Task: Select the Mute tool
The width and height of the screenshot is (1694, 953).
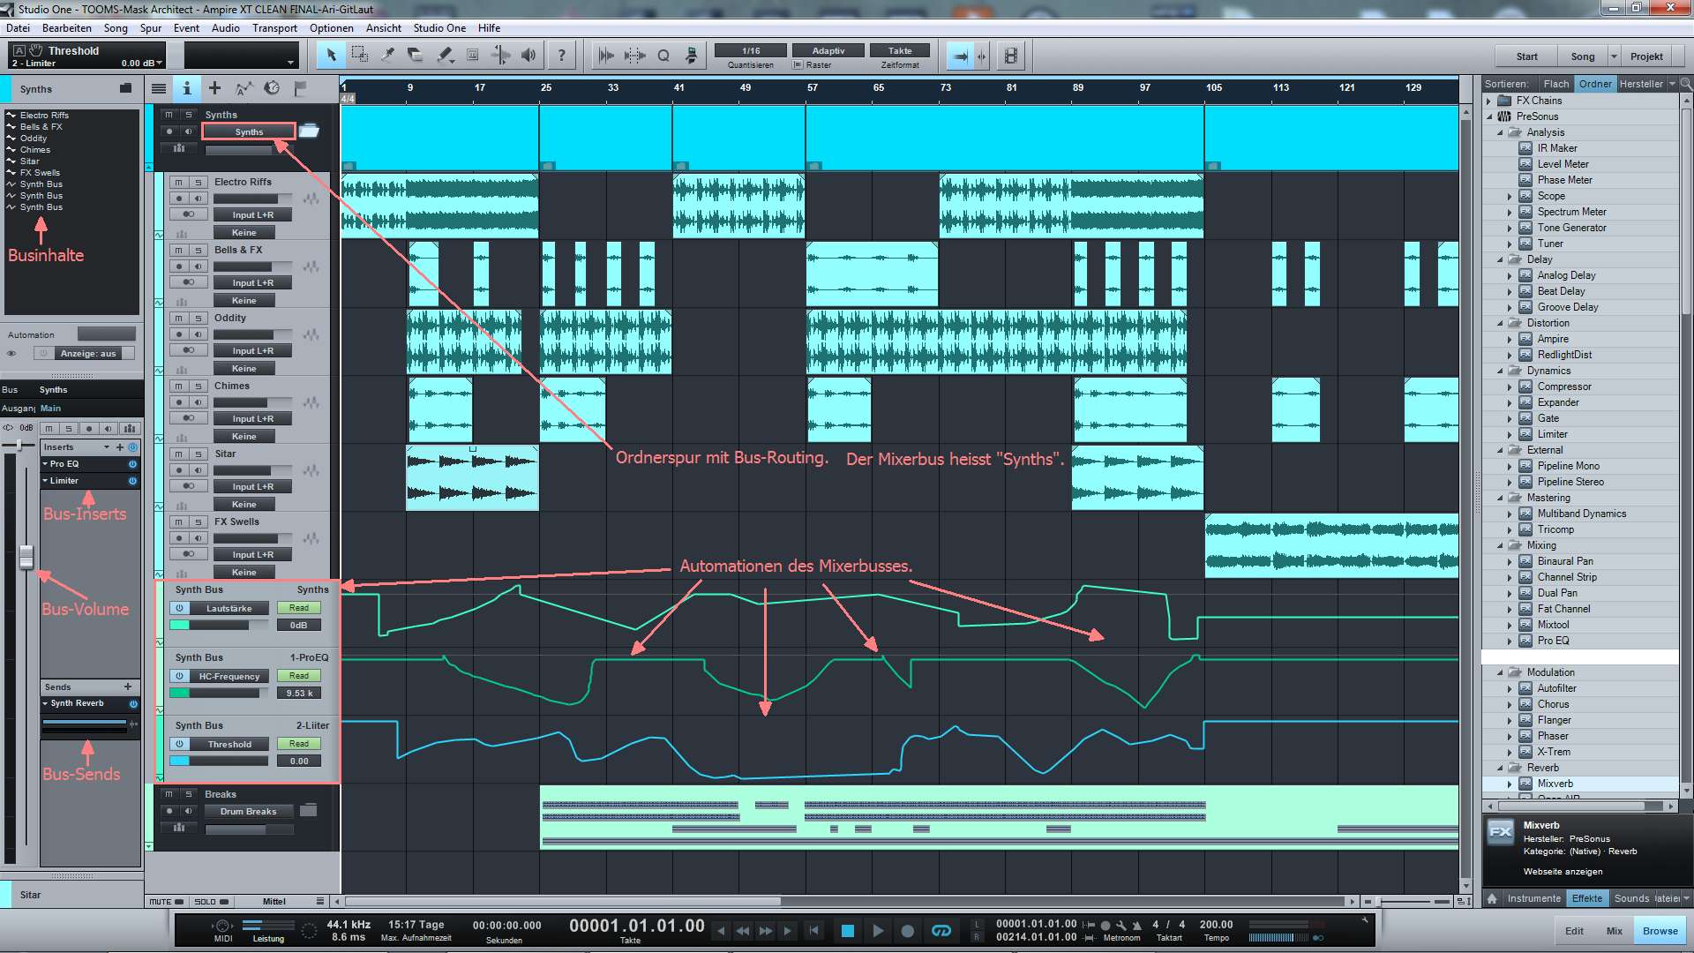Action: point(472,56)
